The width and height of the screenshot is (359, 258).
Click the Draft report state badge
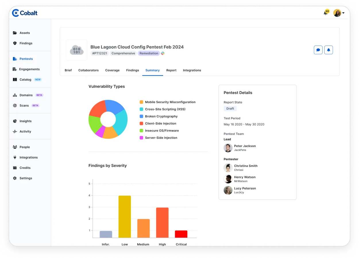tap(230, 109)
